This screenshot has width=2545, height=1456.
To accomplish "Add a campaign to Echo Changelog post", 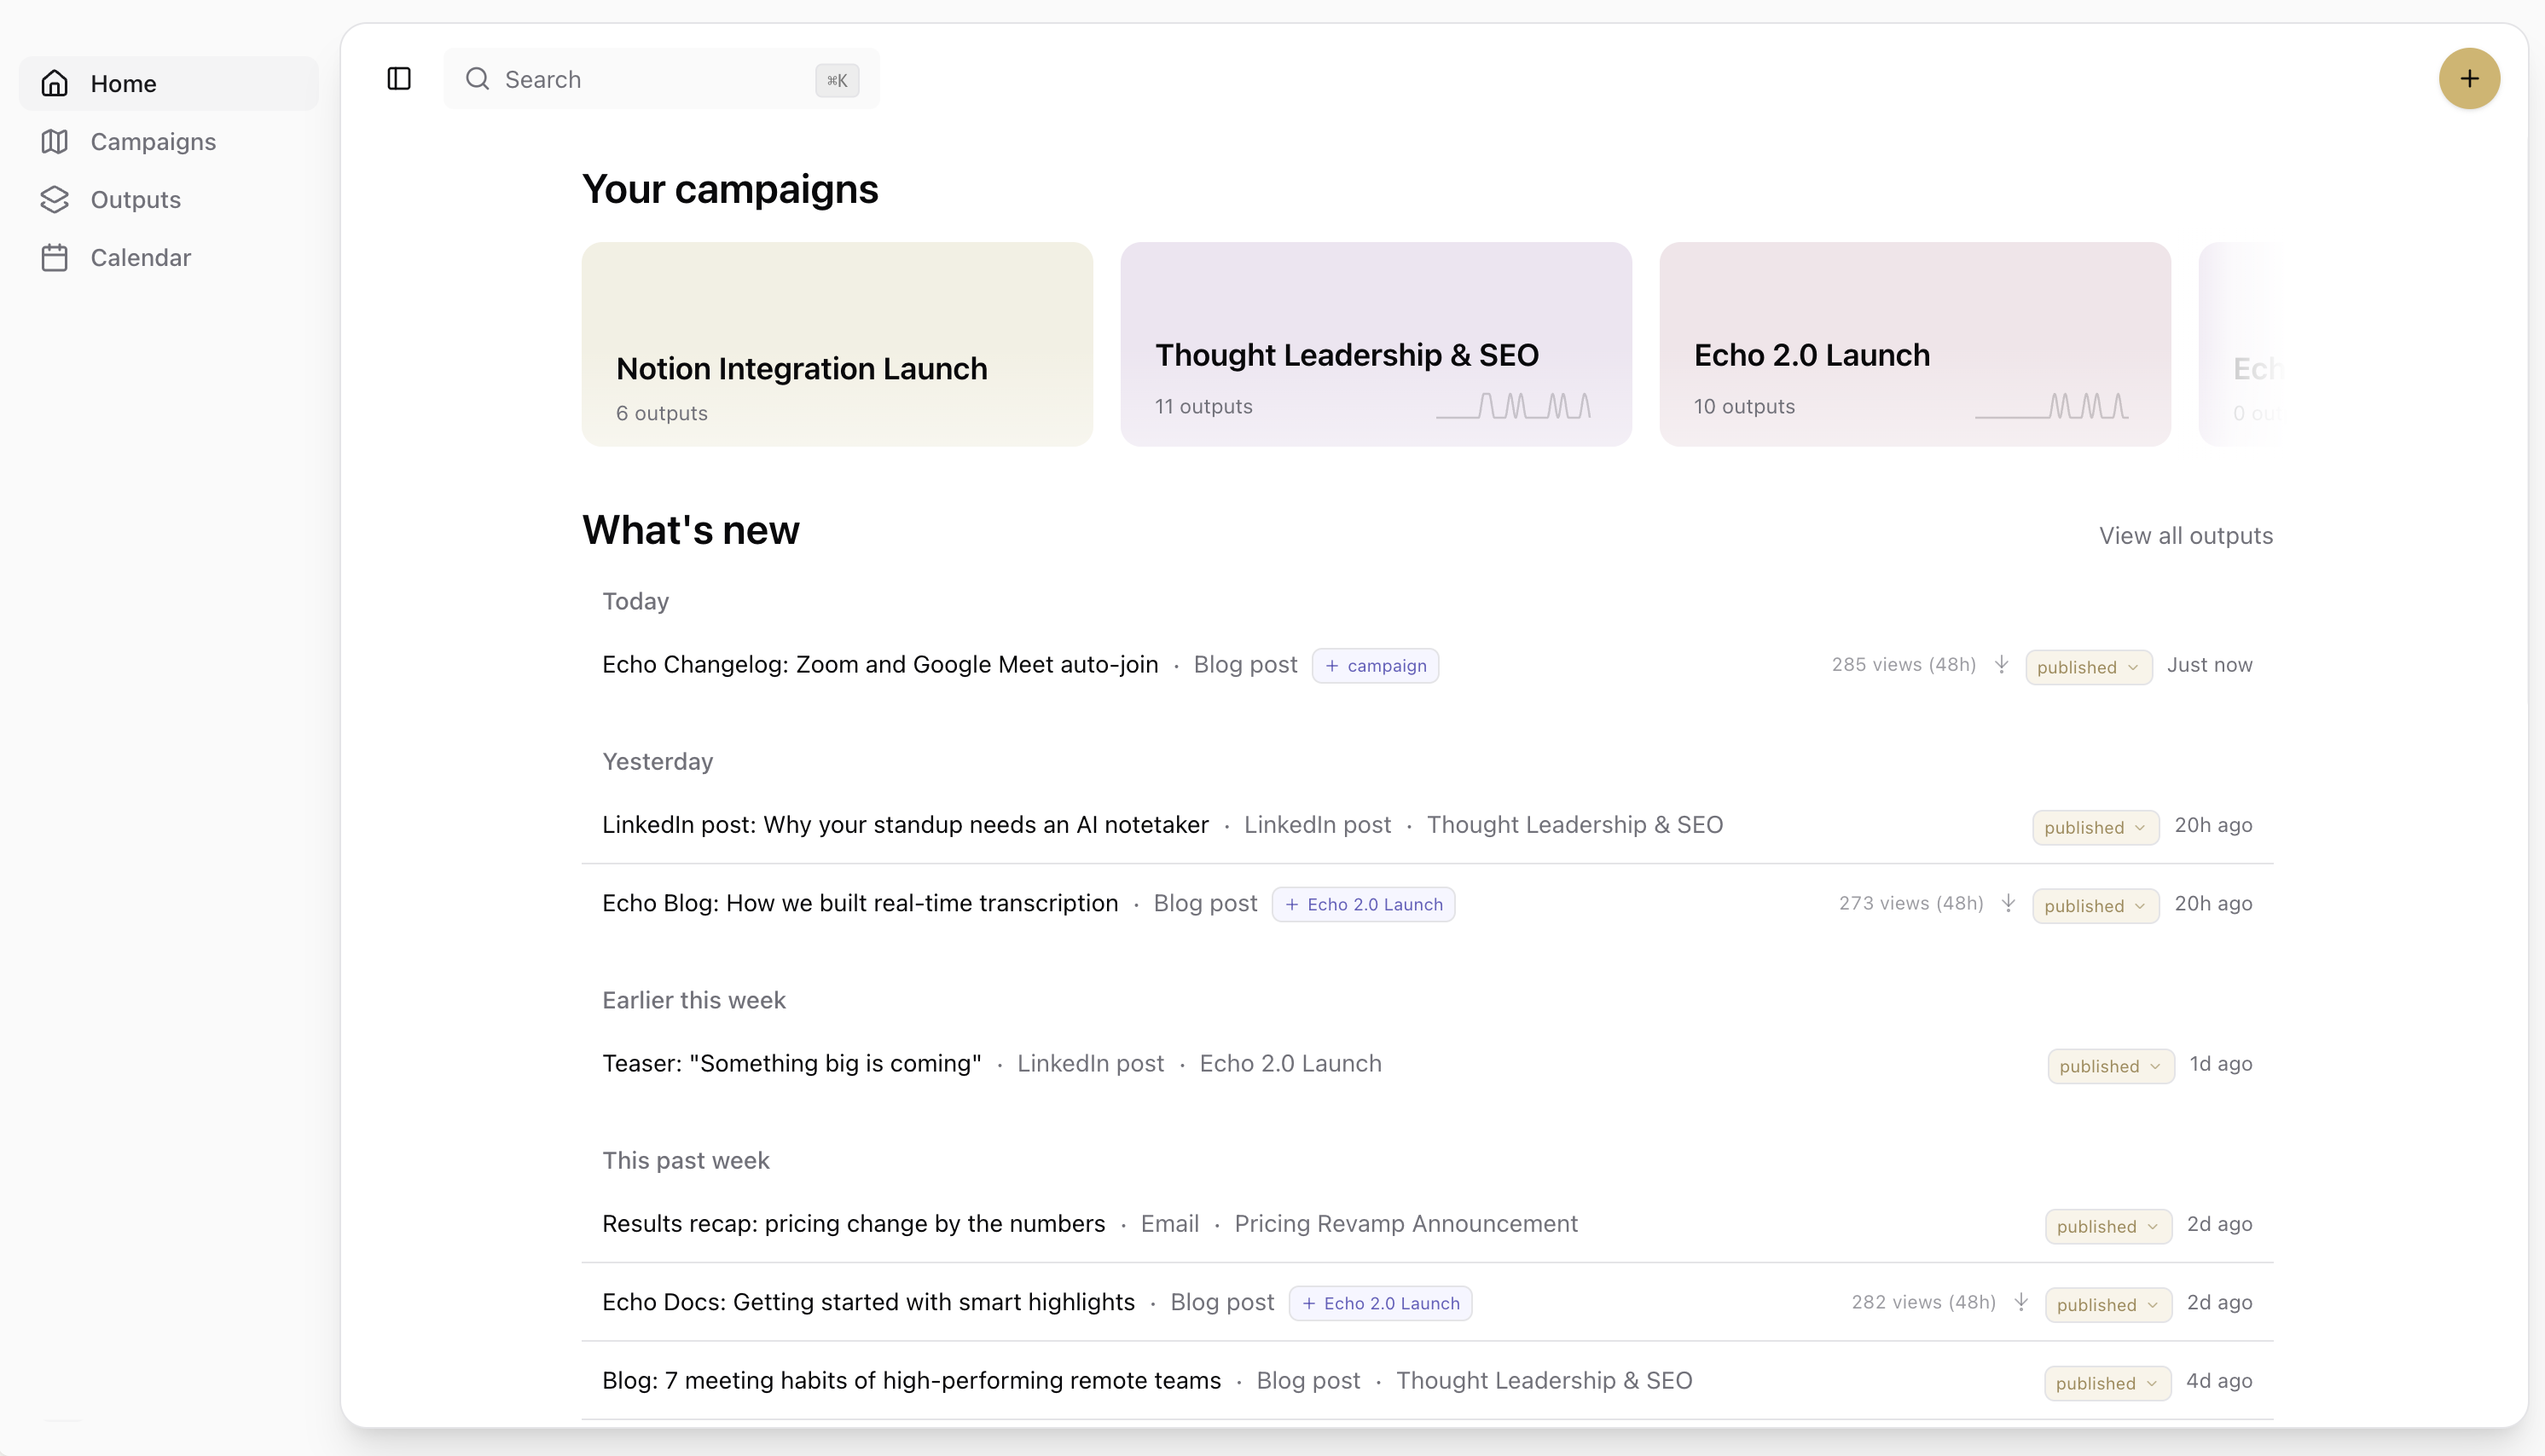I will coord(1376,665).
